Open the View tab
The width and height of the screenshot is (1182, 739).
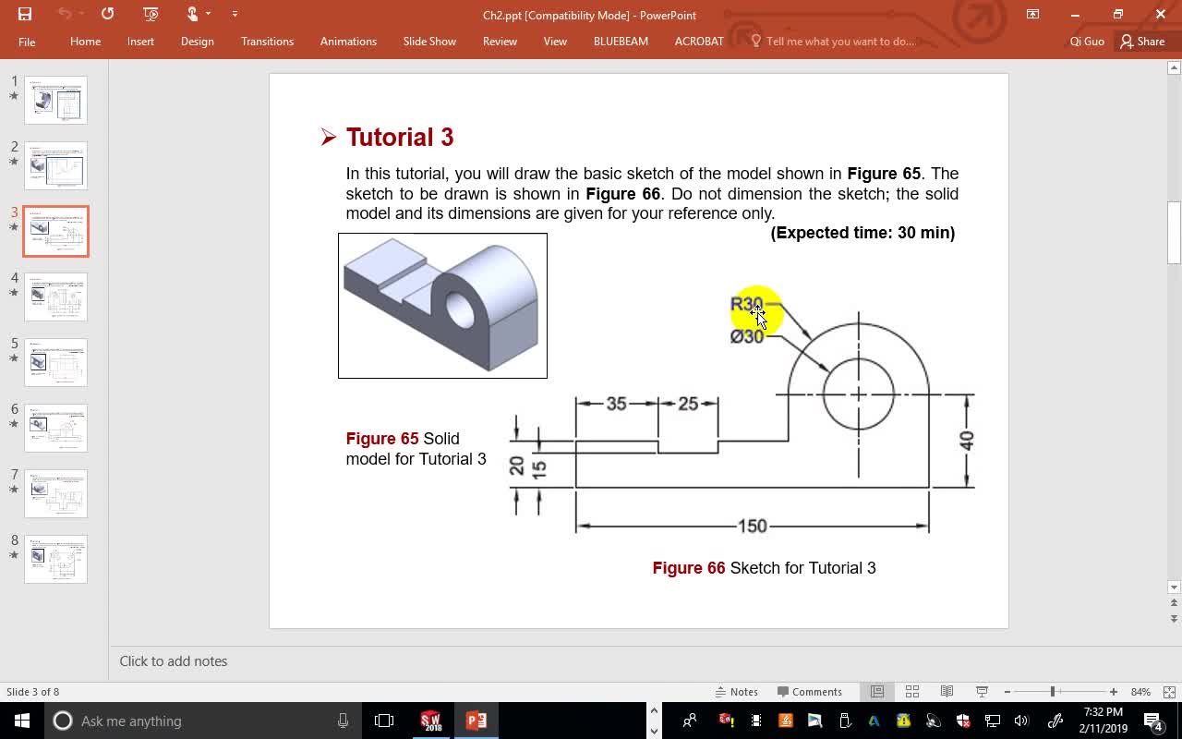pos(555,42)
